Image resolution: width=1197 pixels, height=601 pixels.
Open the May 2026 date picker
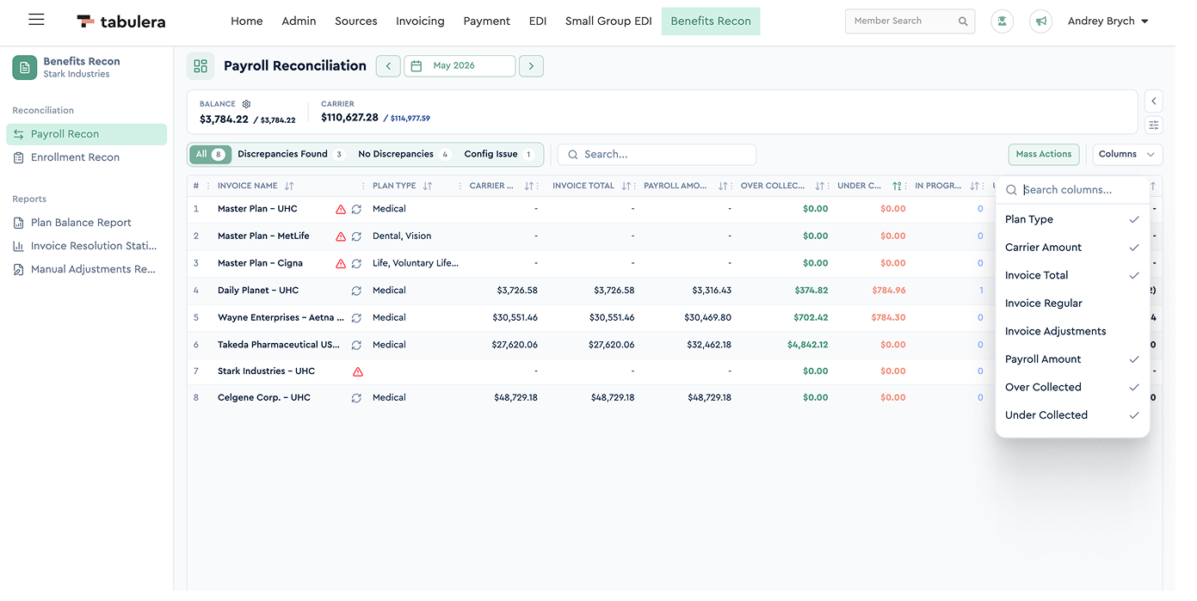tap(460, 66)
